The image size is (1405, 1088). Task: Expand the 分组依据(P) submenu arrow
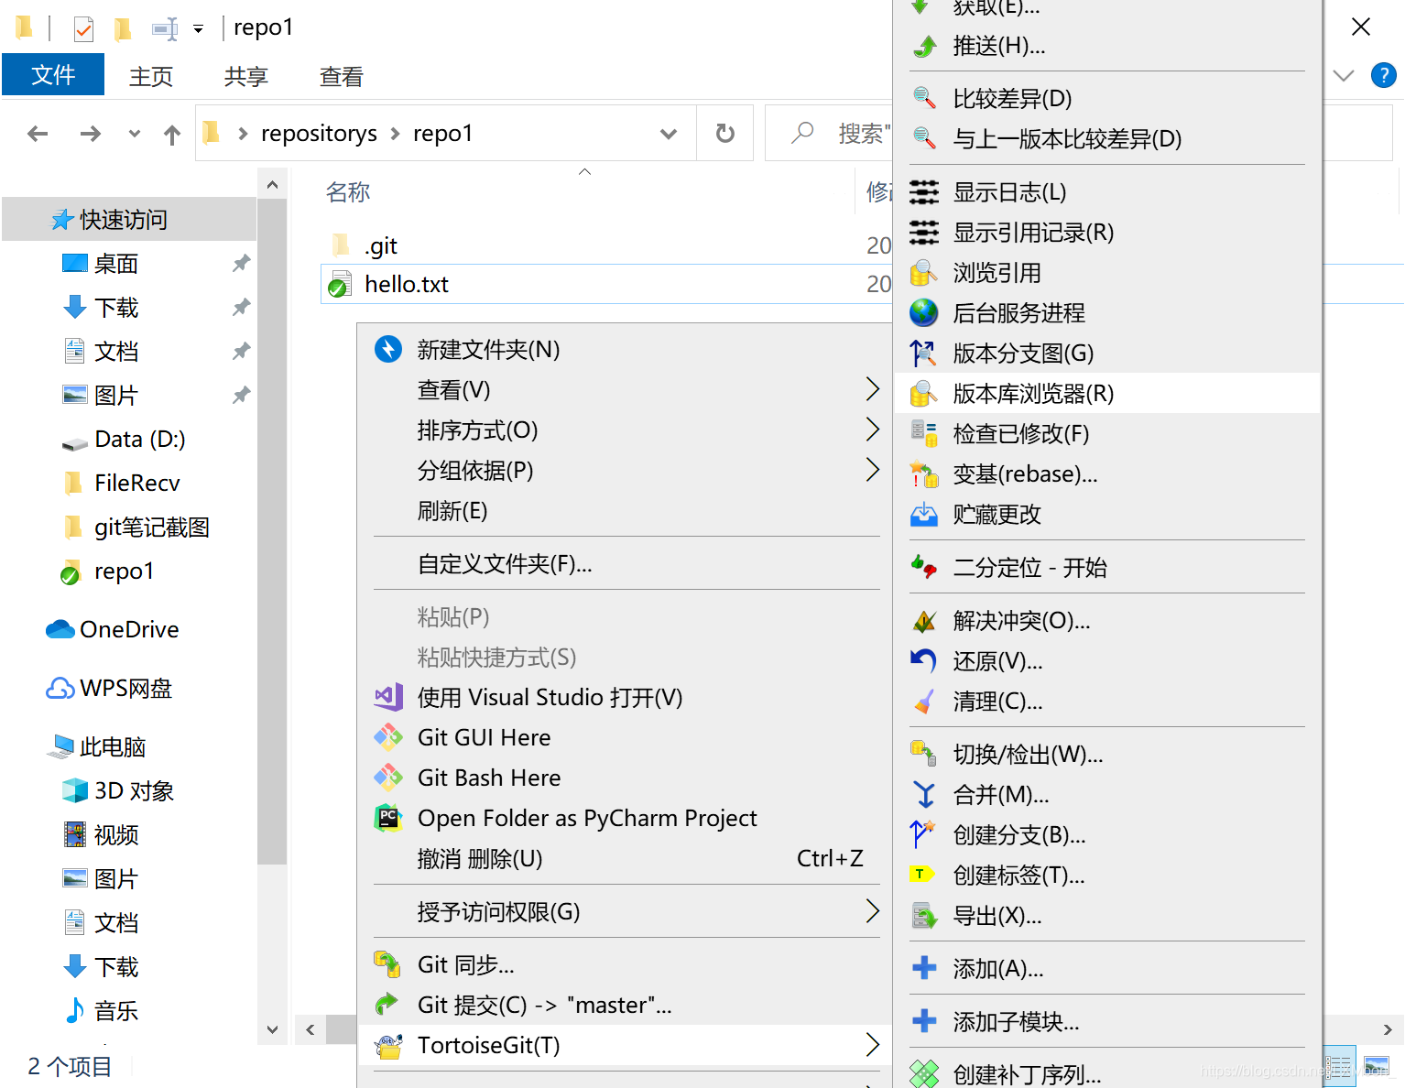click(x=872, y=471)
